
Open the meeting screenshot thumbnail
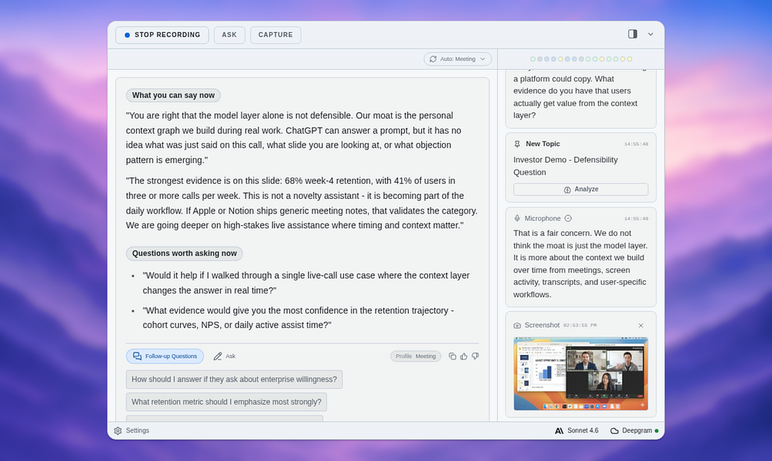[580, 373]
